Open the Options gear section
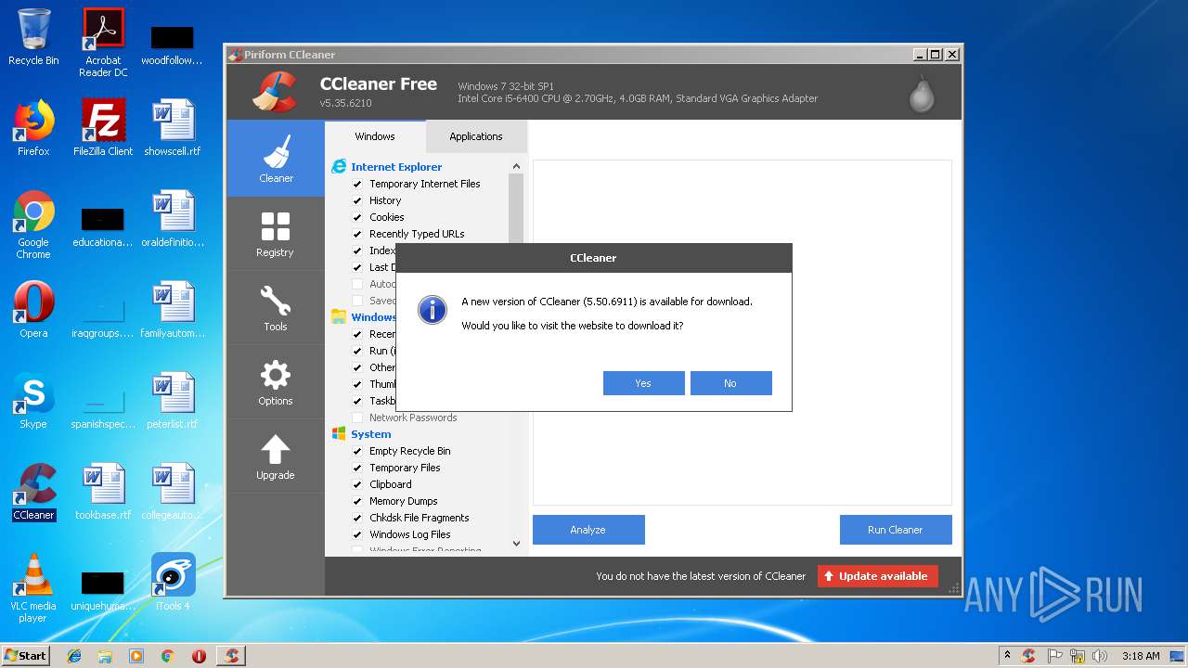This screenshot has width=1188, height=668. click(276, 382)
